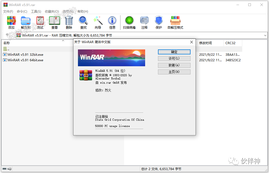
Task: Close the About WinRAR dialog
Action: point(192,42)
